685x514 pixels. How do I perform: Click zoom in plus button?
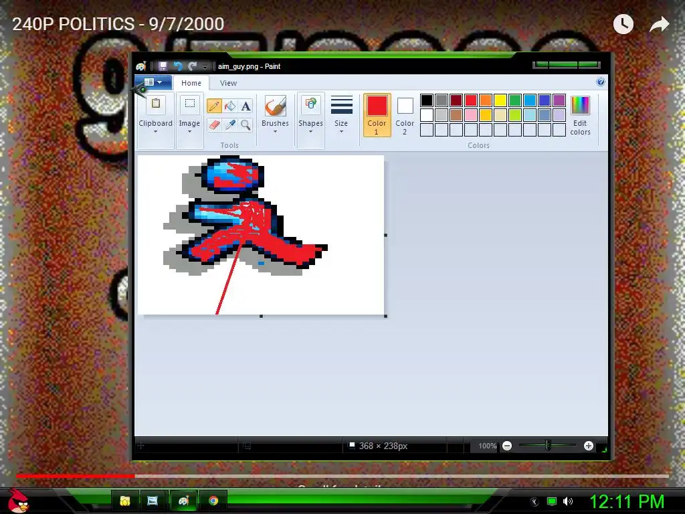(589, 446)
